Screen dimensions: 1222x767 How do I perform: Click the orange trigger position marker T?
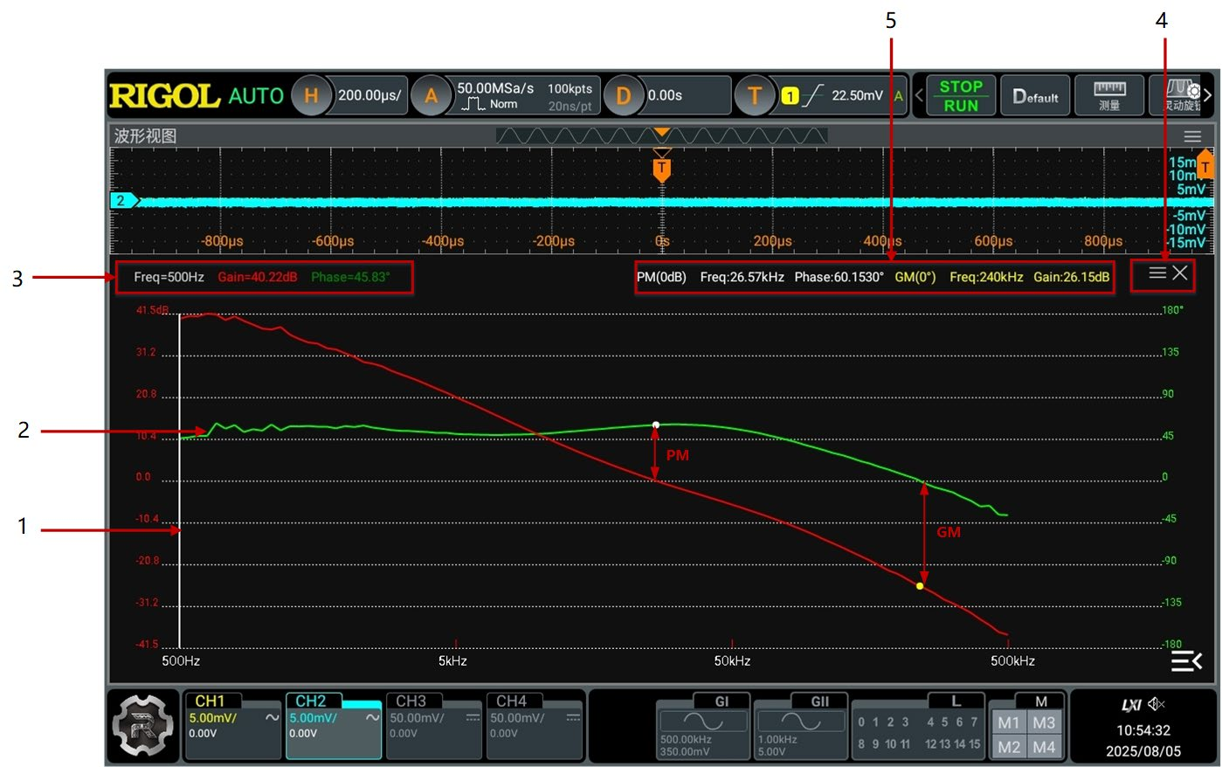662,169
